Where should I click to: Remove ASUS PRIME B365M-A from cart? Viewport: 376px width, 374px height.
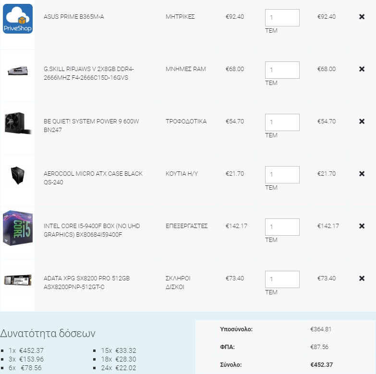pos(362,16)
